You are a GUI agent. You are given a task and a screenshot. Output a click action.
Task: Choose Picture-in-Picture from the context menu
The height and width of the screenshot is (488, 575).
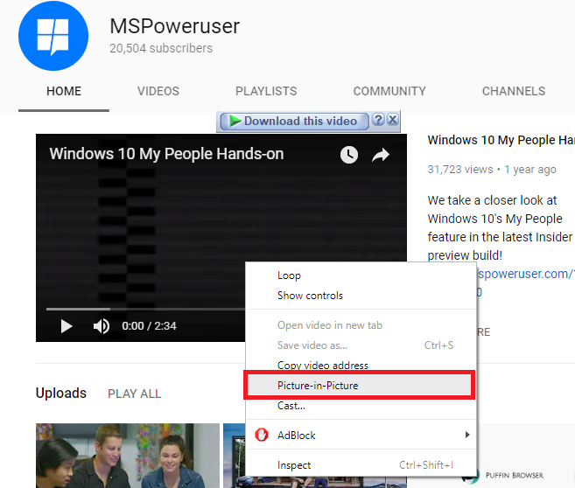pos(360,386)
